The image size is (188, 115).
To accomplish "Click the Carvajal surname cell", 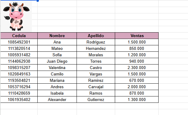I will [x=96, y=87].
